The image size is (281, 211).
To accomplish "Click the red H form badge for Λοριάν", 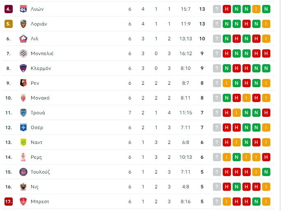I will 247,24.
